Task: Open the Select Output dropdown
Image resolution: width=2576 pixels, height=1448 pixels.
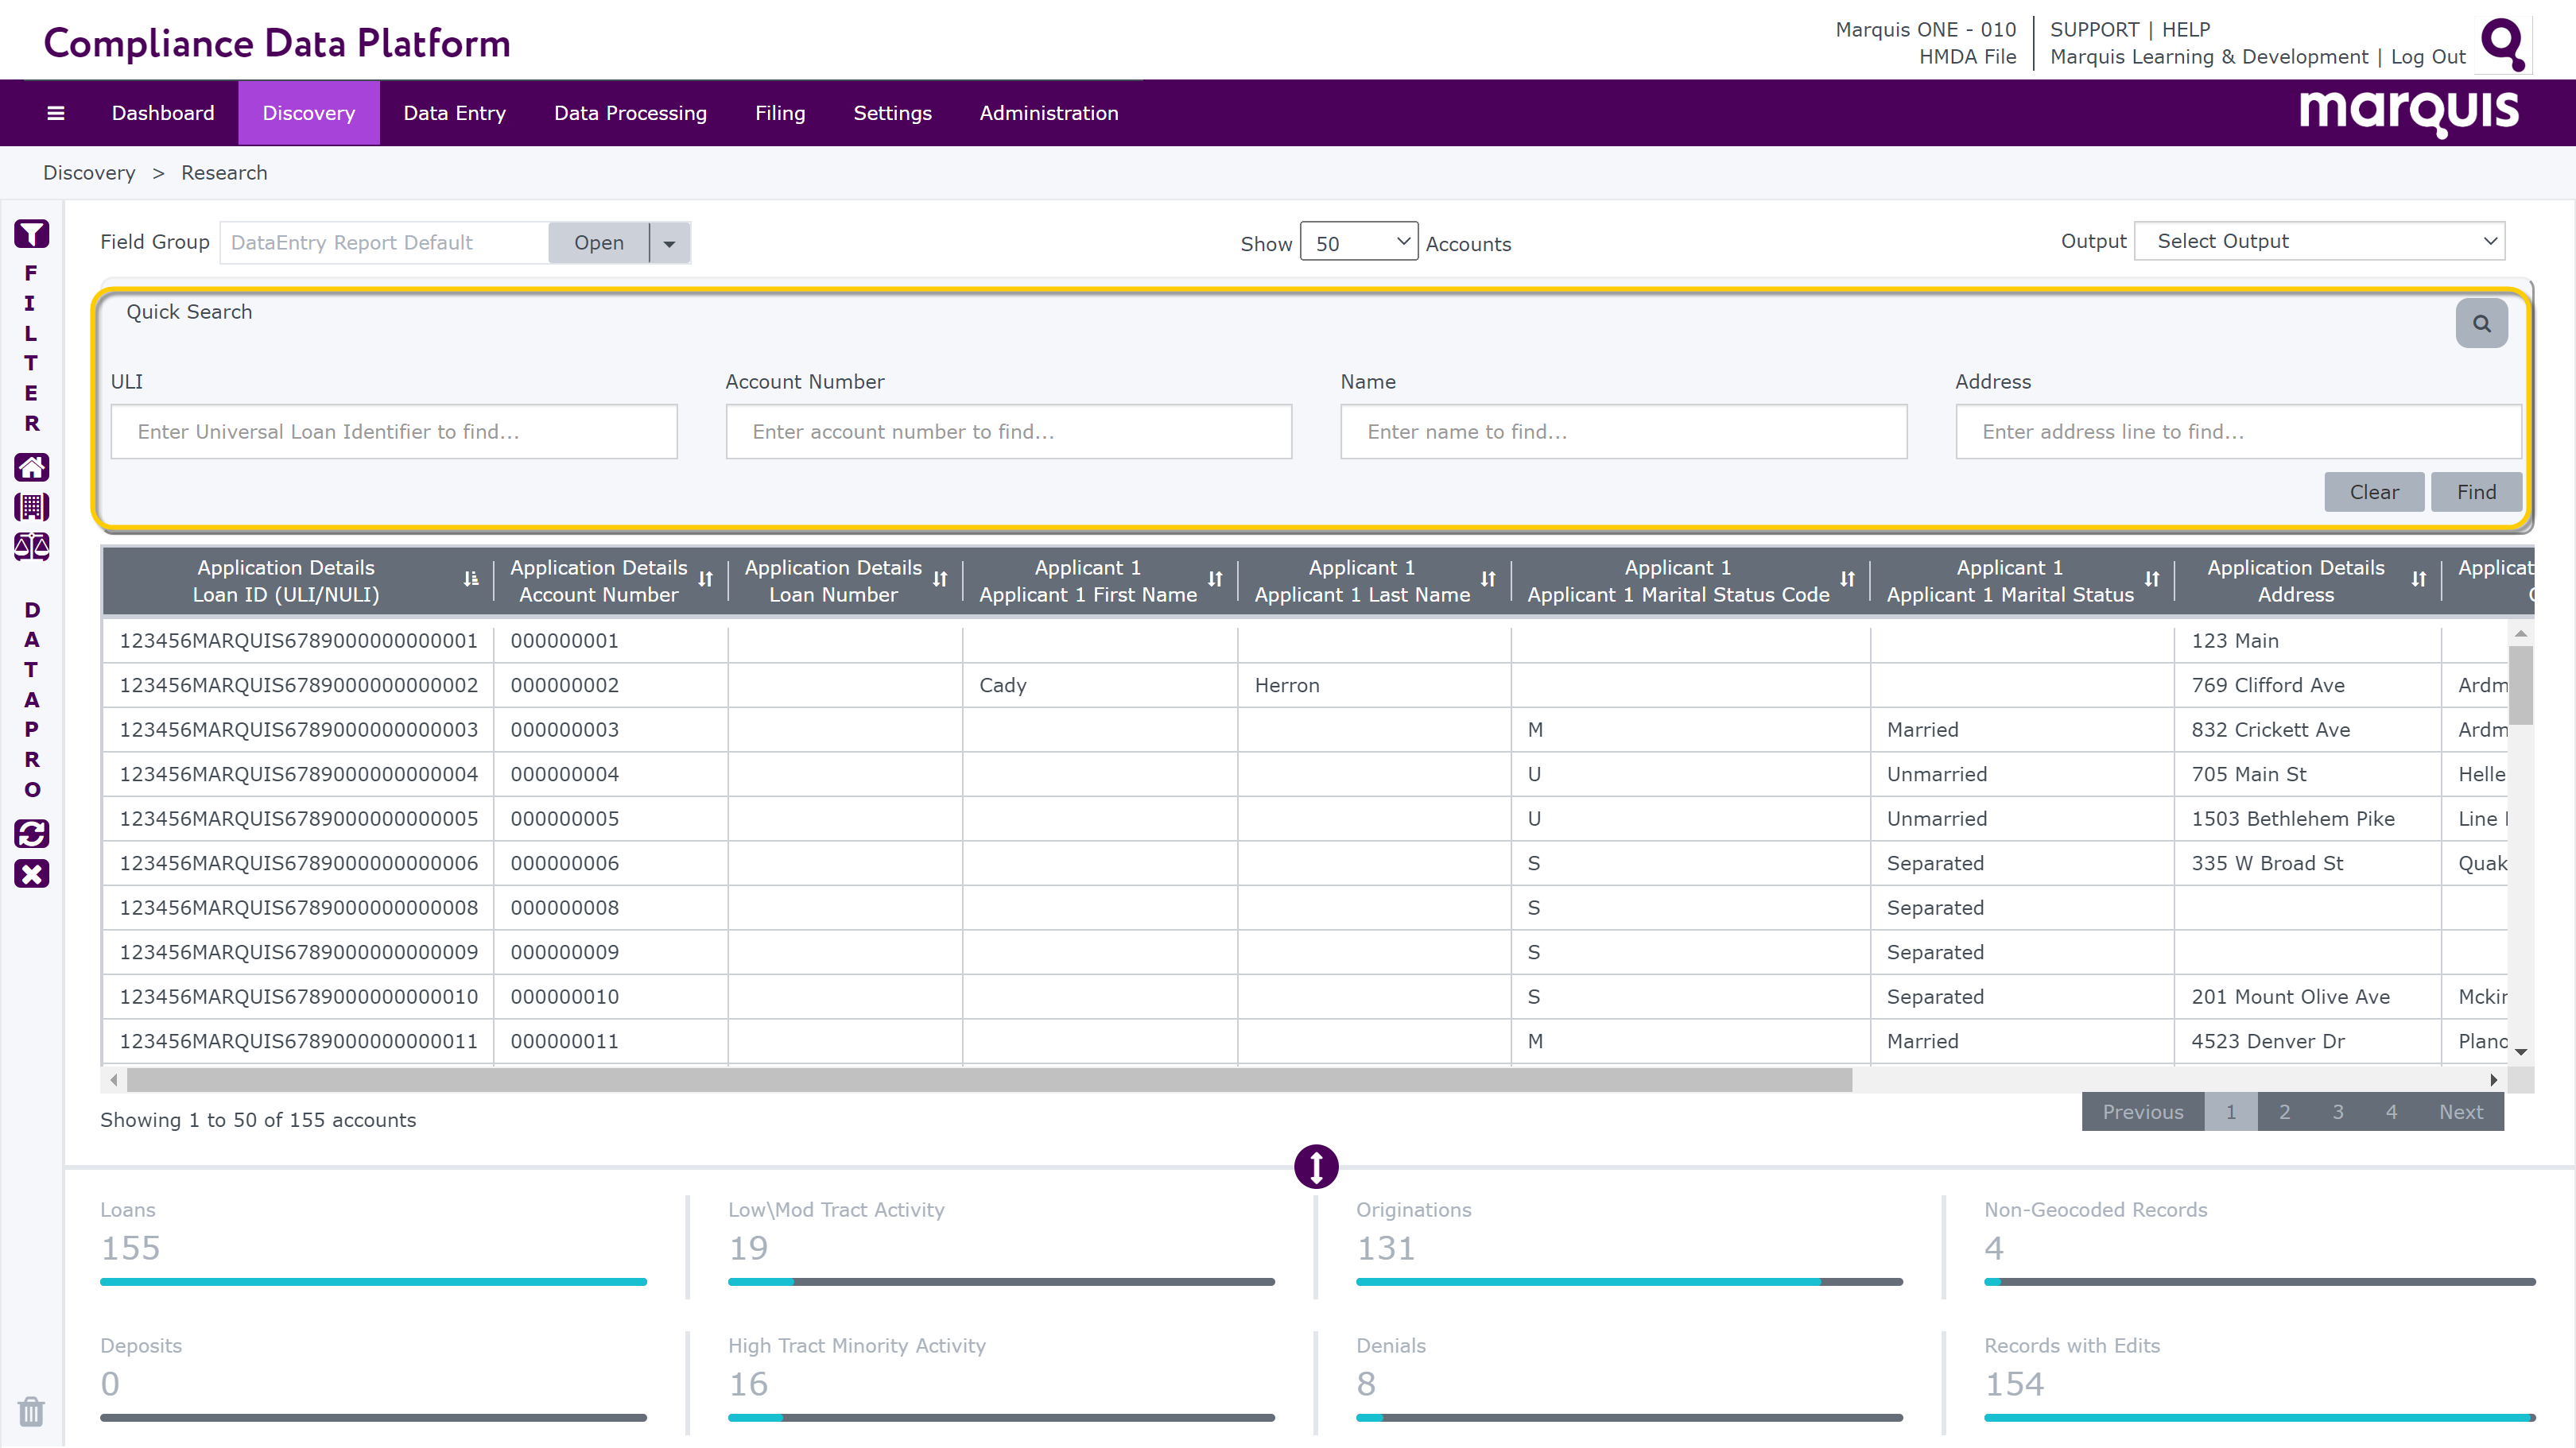Action: pyautogui.click(x=2319, y=241)
